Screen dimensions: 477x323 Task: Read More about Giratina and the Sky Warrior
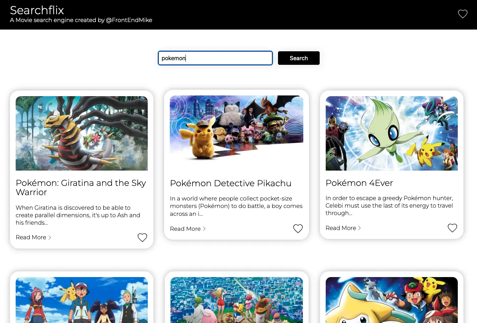tap(33, 237)
